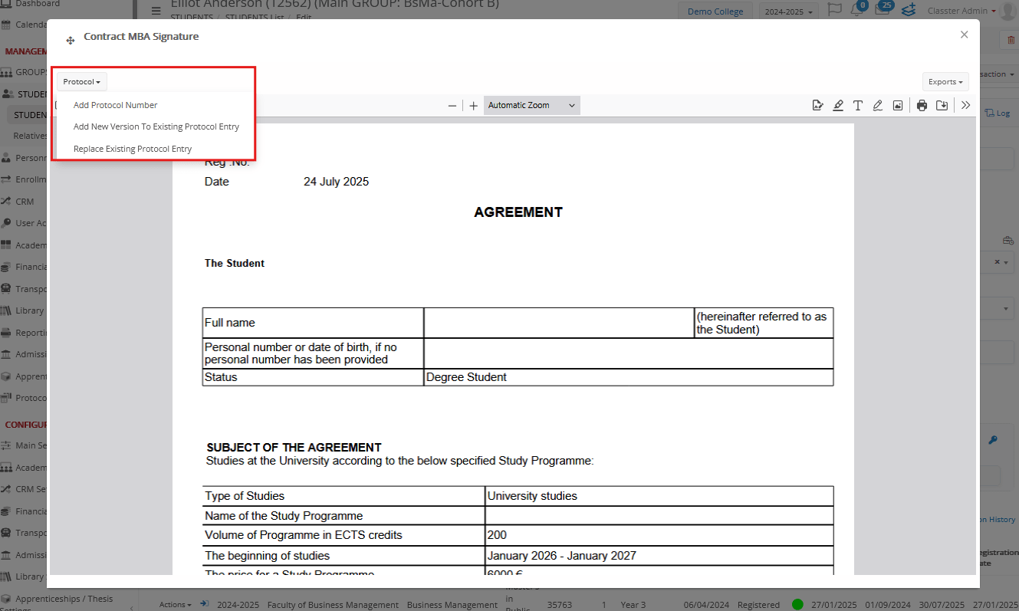Select the add text tool
This screenshot has width=1019, height=611.
tap(858, 106)
